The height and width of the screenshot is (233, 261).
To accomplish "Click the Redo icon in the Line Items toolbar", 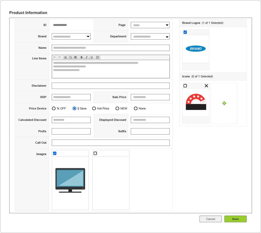I will [x=59, y=57].
